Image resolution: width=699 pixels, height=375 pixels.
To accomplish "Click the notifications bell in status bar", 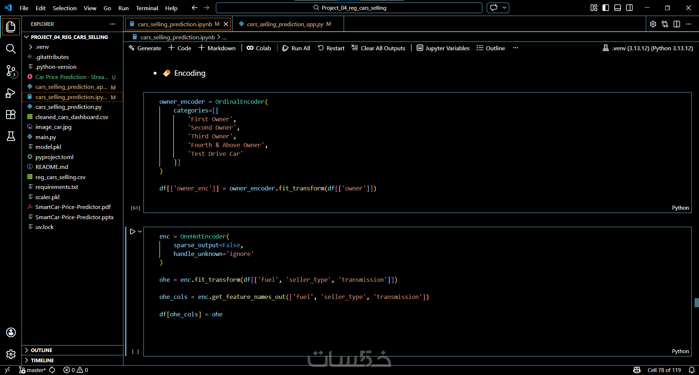I will (691, 370).
